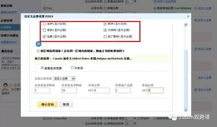The image size is (217, 127).
Task: Click the dialog scrollbar up arrow
Action: tap(186, 25)
